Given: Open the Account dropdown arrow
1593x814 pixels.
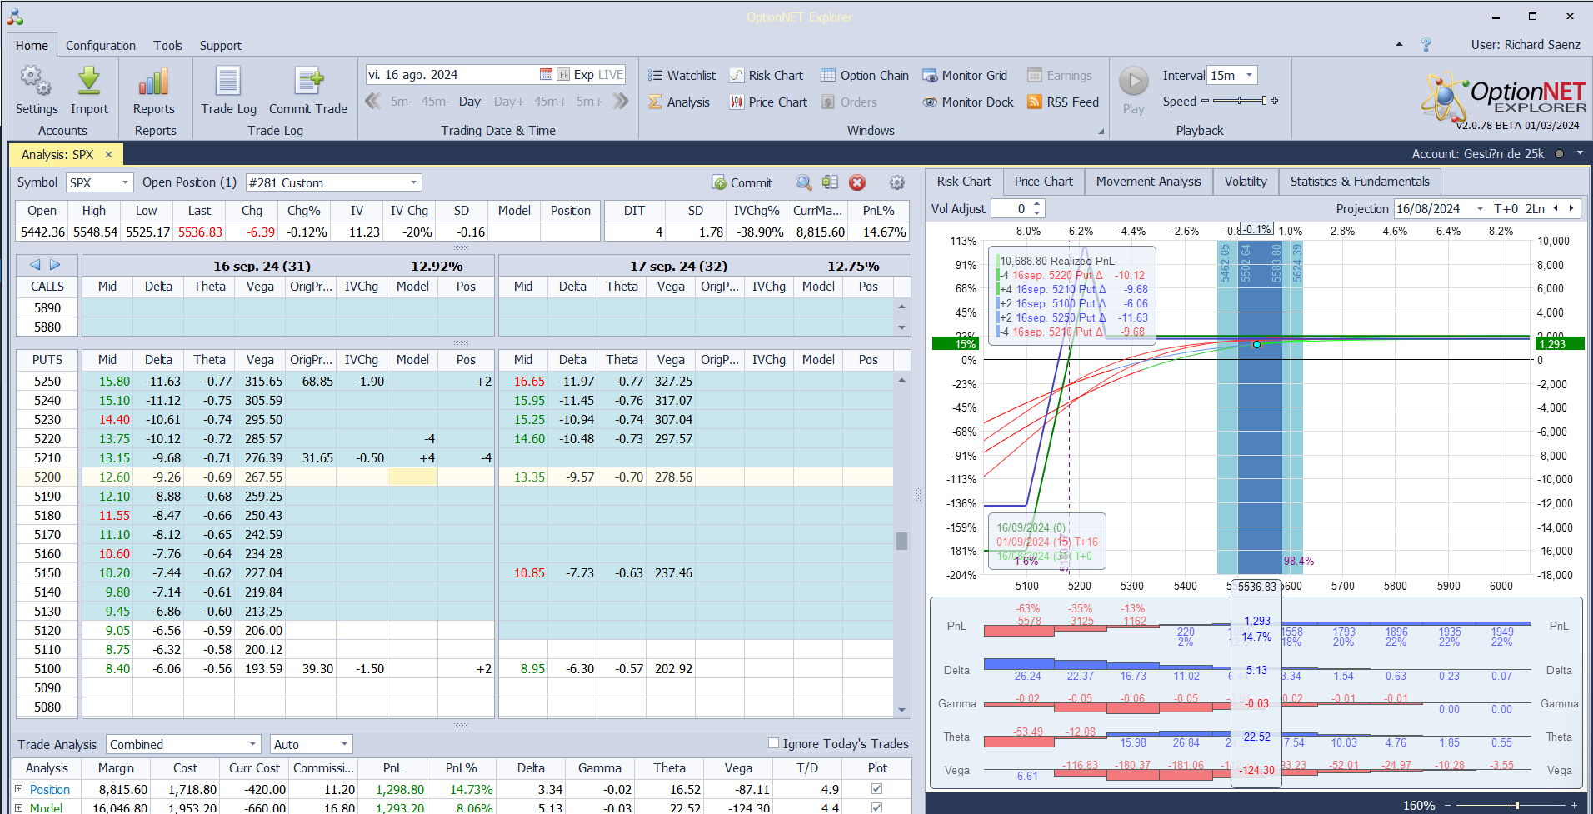Looking at the screenshot, I should 1580,153.
